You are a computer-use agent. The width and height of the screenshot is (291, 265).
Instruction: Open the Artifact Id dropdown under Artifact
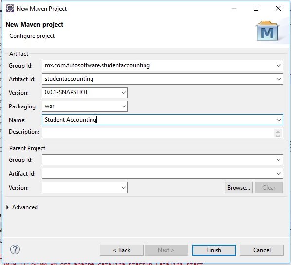click(278, 79)
